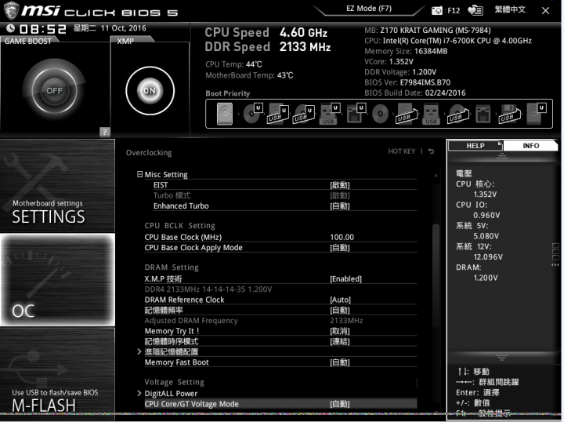This screenshot has width=564, height=422.
Task: Select the UEFI USB CD/DVD boot icon
Action: tap(304, 114)
